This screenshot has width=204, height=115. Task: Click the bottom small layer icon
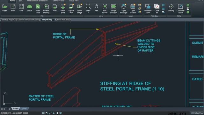click(x=140, y=12)
